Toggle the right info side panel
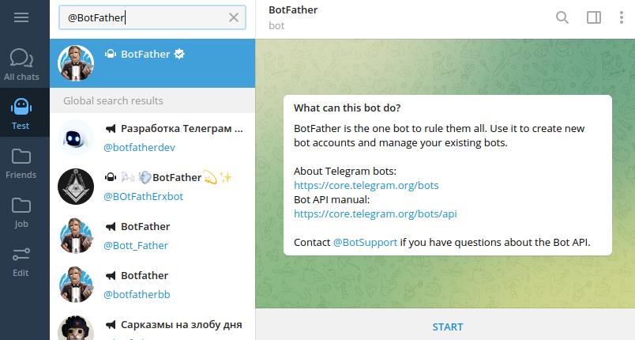635x340 pixels. pyautogui.click(x=593, y=17)
